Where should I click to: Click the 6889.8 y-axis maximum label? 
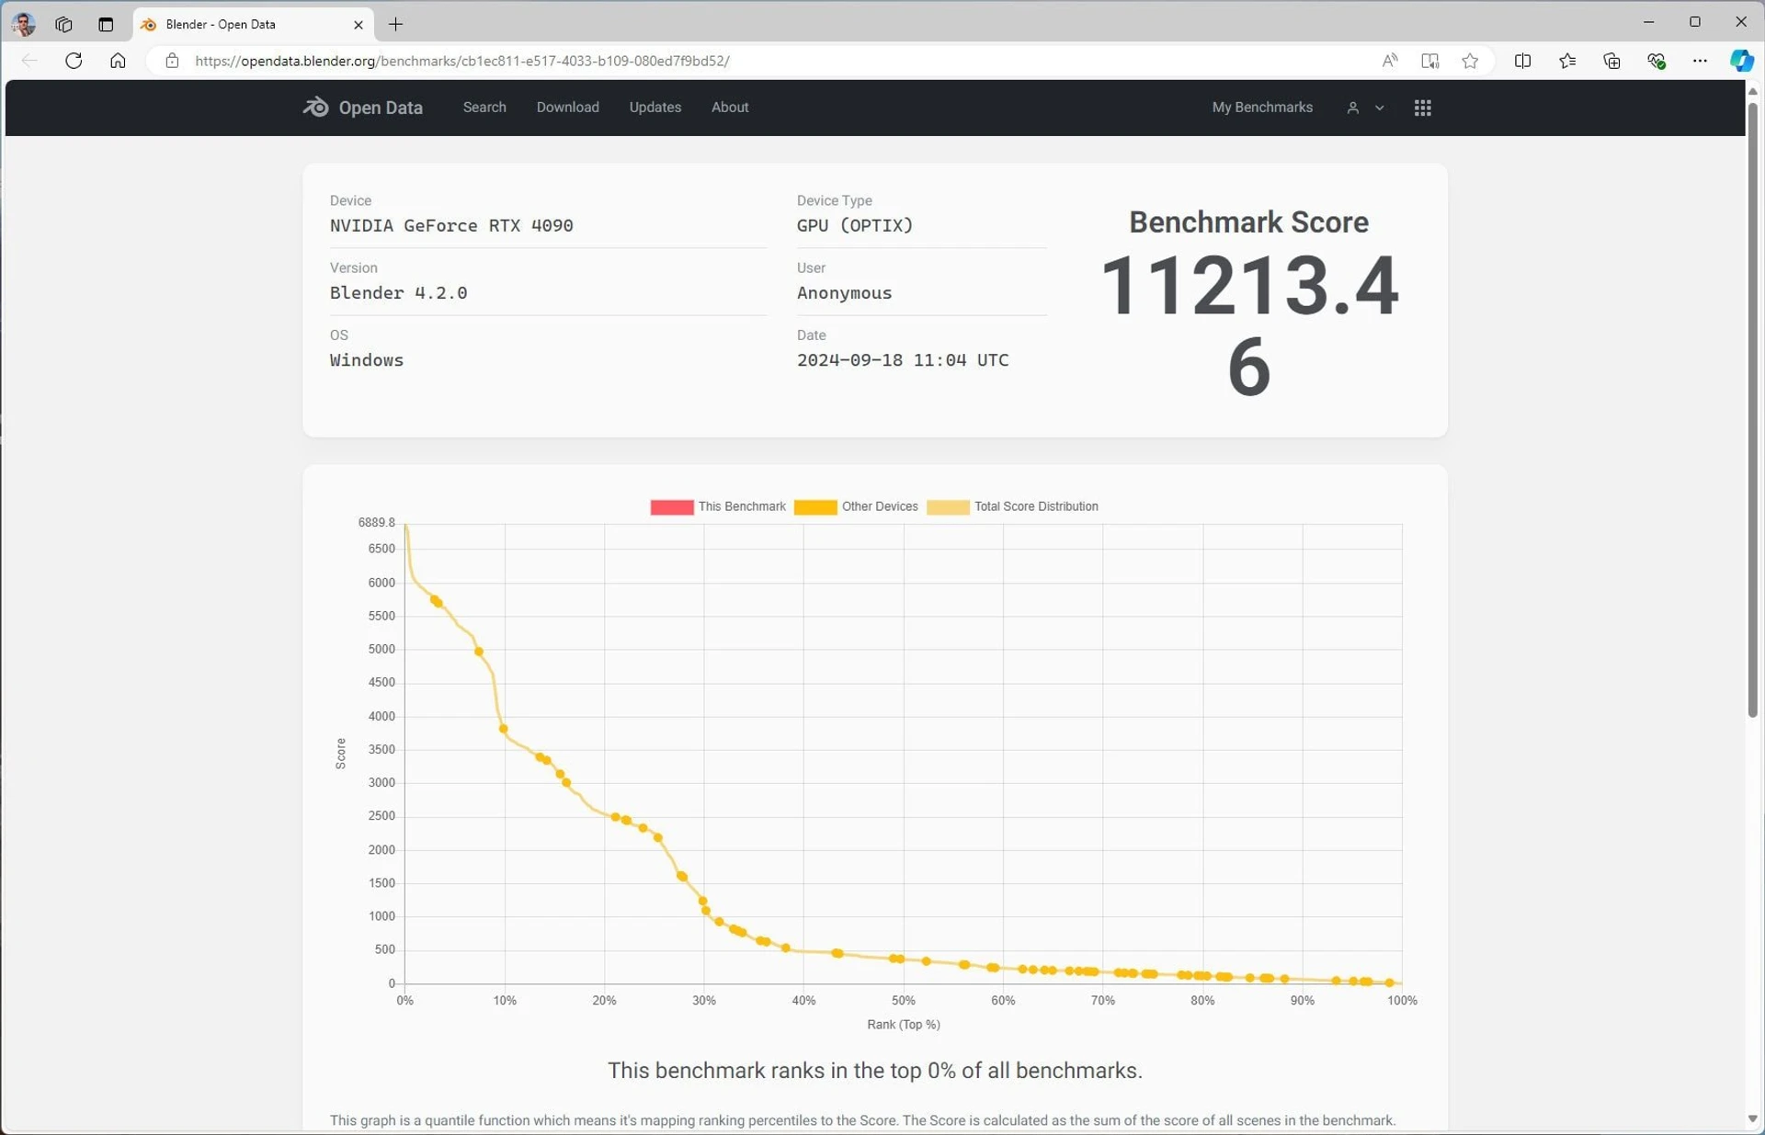pos(376,522)
